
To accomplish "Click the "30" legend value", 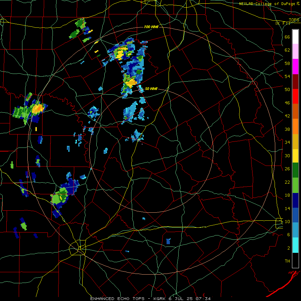I will tap(287, 156).
